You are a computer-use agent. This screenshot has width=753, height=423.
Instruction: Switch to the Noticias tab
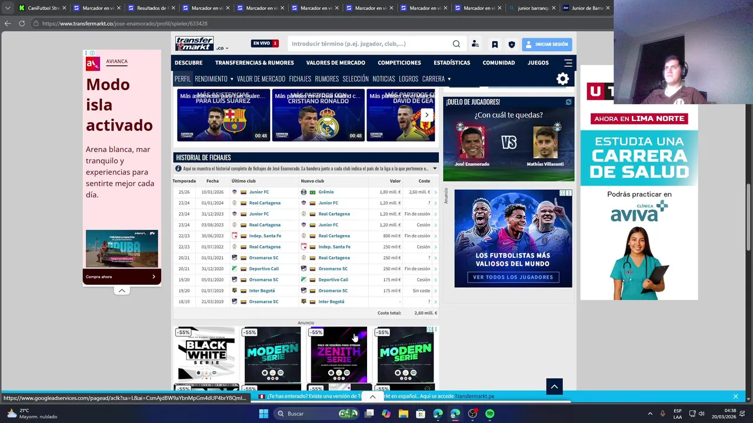384,79
